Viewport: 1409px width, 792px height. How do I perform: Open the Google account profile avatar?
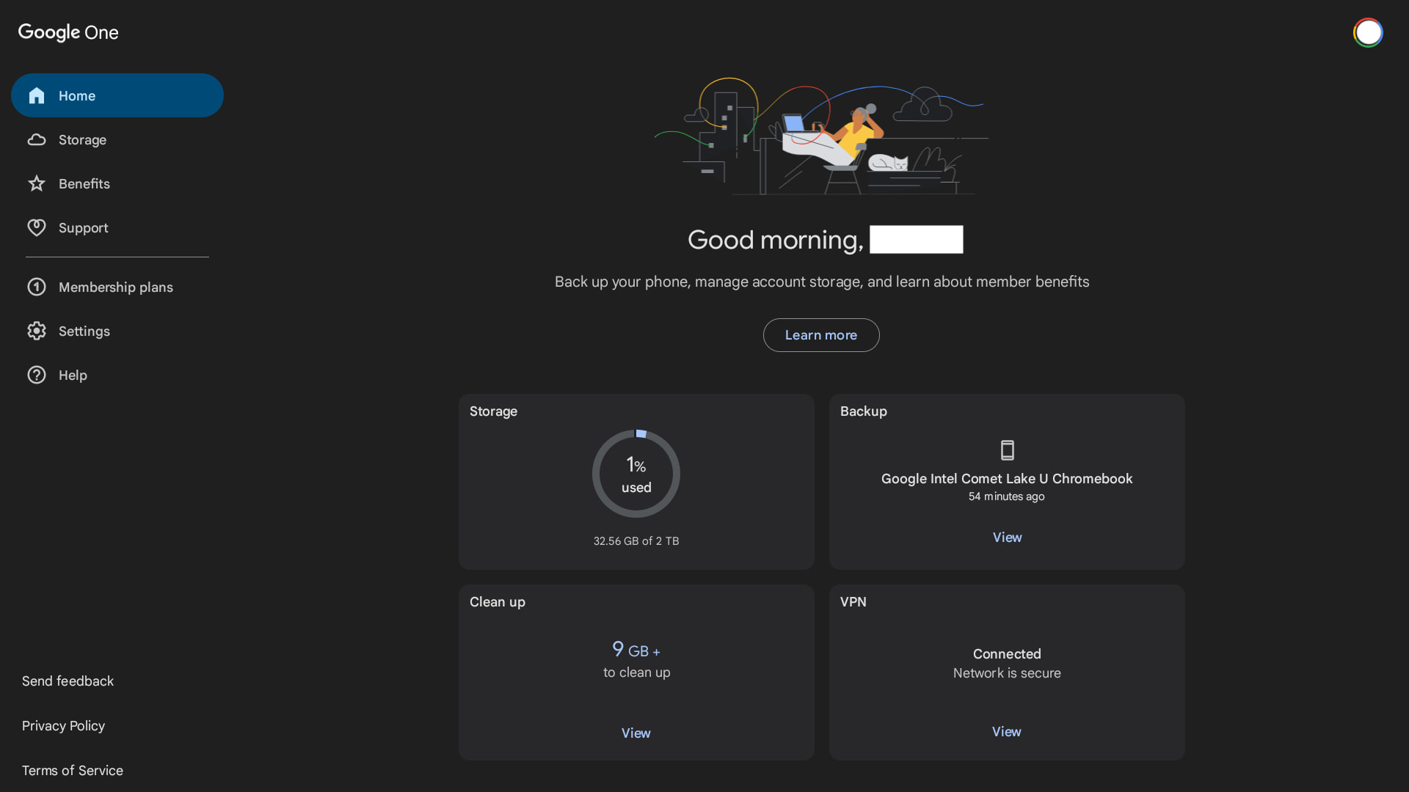click(1368, 33)
